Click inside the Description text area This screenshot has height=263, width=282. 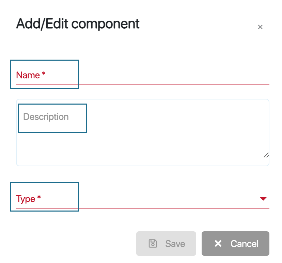point(142,136)
